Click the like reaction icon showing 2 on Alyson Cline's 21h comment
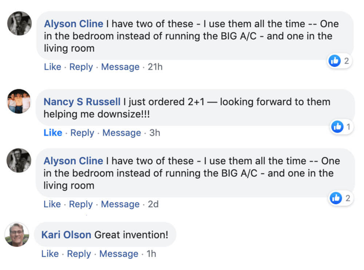This screenshot has height=270, width=364. click(334, 61)
